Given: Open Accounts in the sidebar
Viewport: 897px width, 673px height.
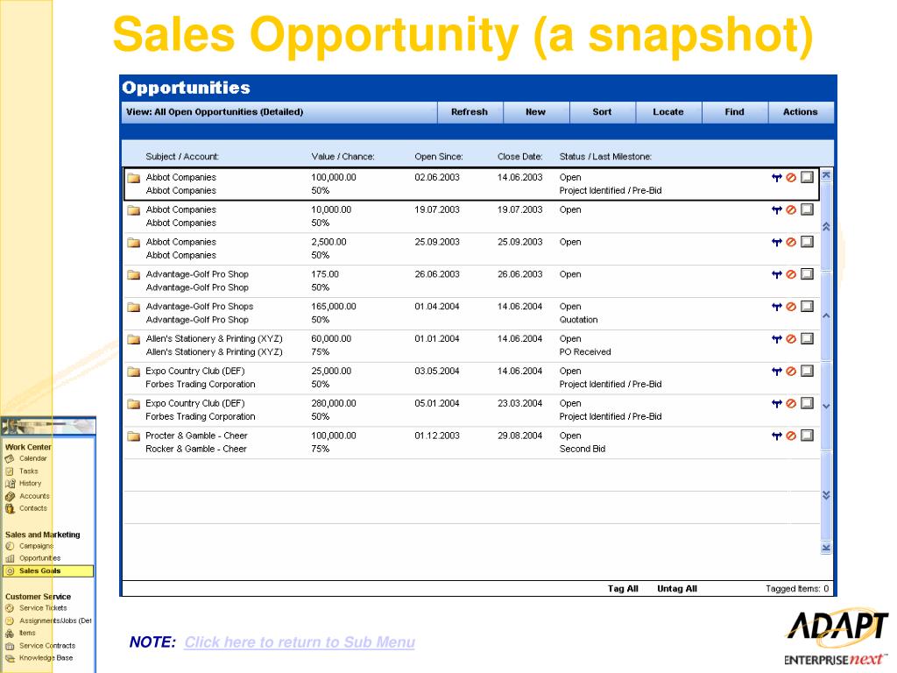Looking at the screenshot, I should click(x=34, y=496).
